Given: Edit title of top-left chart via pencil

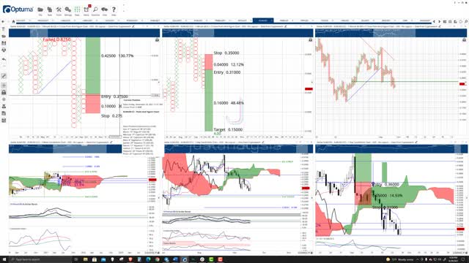Looking at the screenshot, I should [133, 26].
